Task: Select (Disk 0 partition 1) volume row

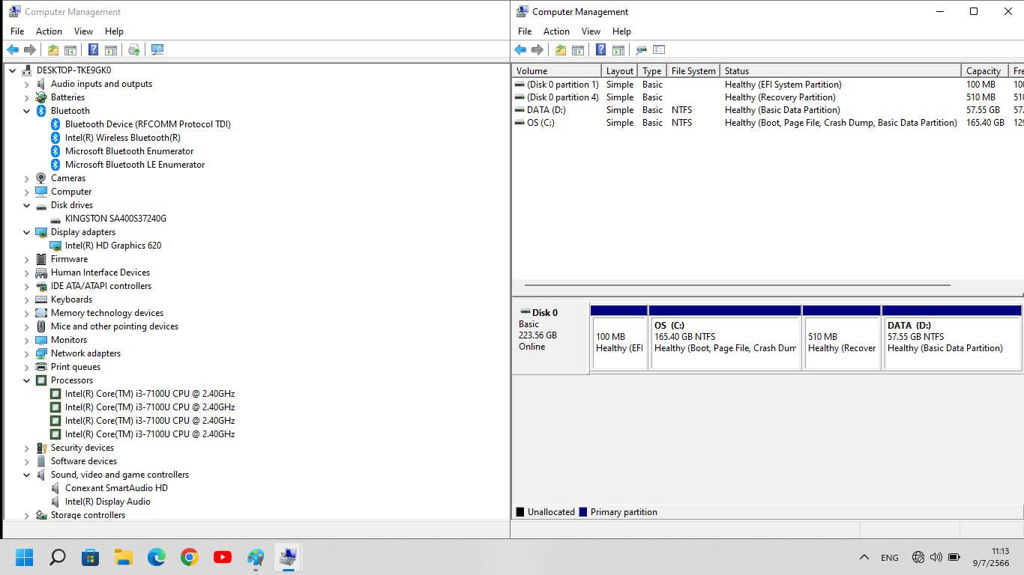Action: (768, 85)
